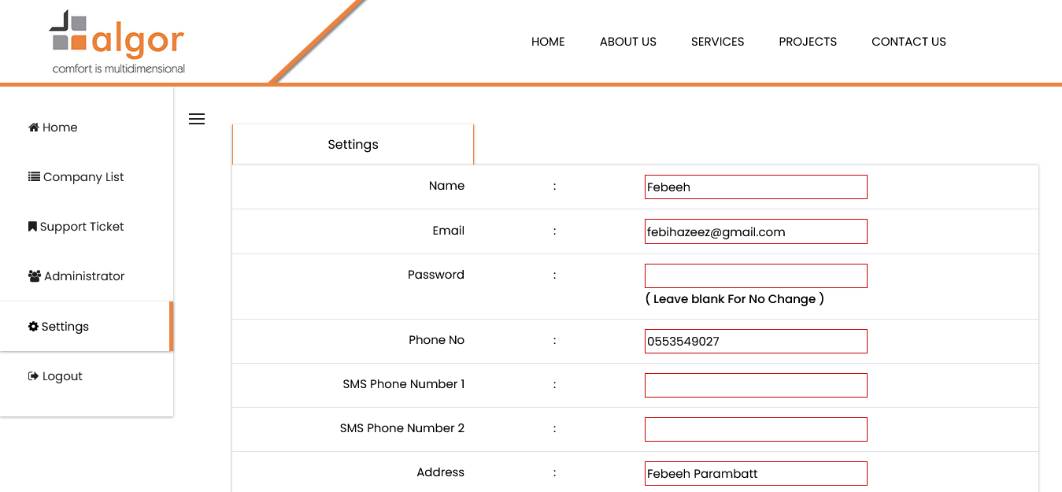Open the ABOUT US menu item

click(627, 42)
